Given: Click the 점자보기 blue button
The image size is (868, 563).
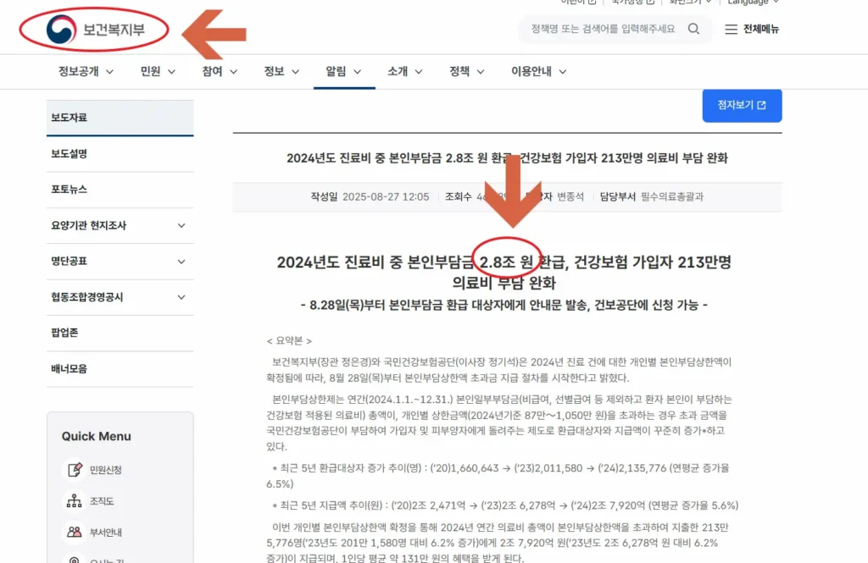Looking at the screenshot, I should pyautogui.click(x=742, y=106).
